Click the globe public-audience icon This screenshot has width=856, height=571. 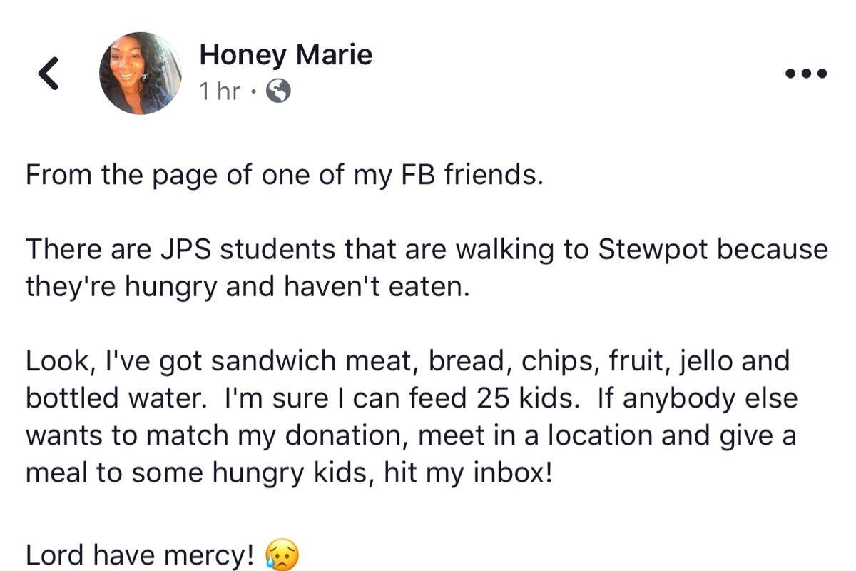click(278, 91)
